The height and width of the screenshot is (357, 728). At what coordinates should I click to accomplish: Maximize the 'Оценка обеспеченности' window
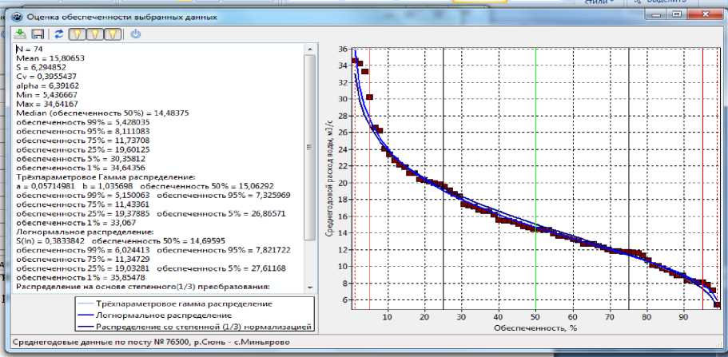674,14
